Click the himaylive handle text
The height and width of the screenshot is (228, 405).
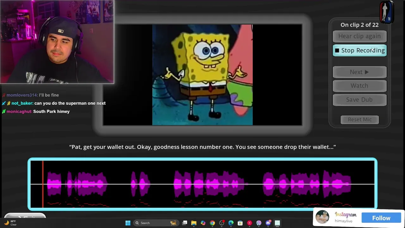[x=344, y=221]
